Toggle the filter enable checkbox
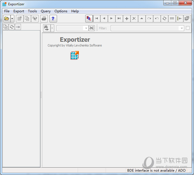 (x=188, y=28)
